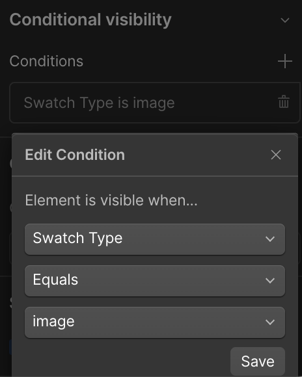Delete the Swatch Type is image condition
Image resolution: width=302 pixels, height=377 pixels.
tap(284, 102)
